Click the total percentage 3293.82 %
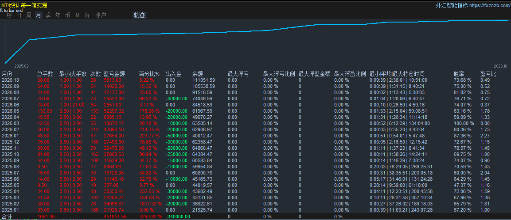 click(151, 216)
